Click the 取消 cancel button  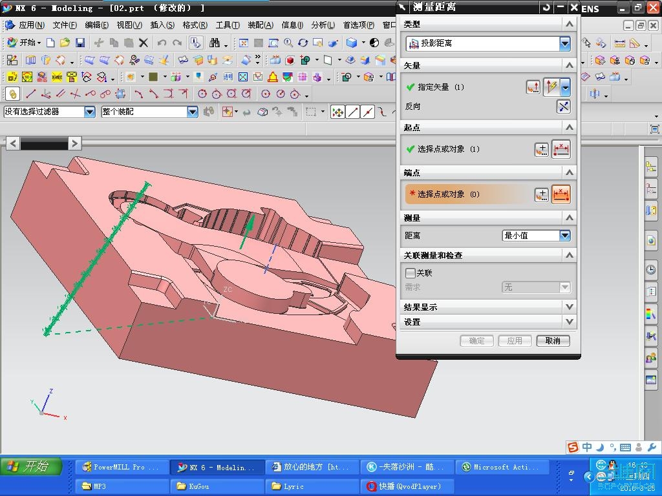(x=553, y=341)
